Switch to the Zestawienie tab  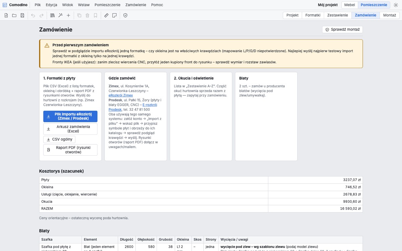(337, 15)
